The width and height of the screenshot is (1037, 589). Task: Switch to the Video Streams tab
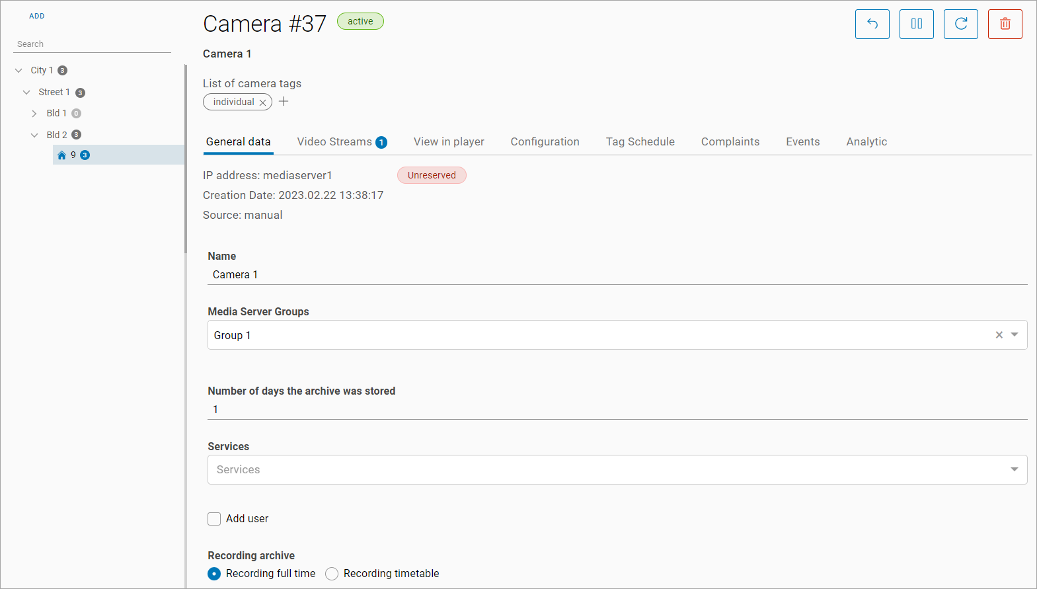click(x=341, y=142)
